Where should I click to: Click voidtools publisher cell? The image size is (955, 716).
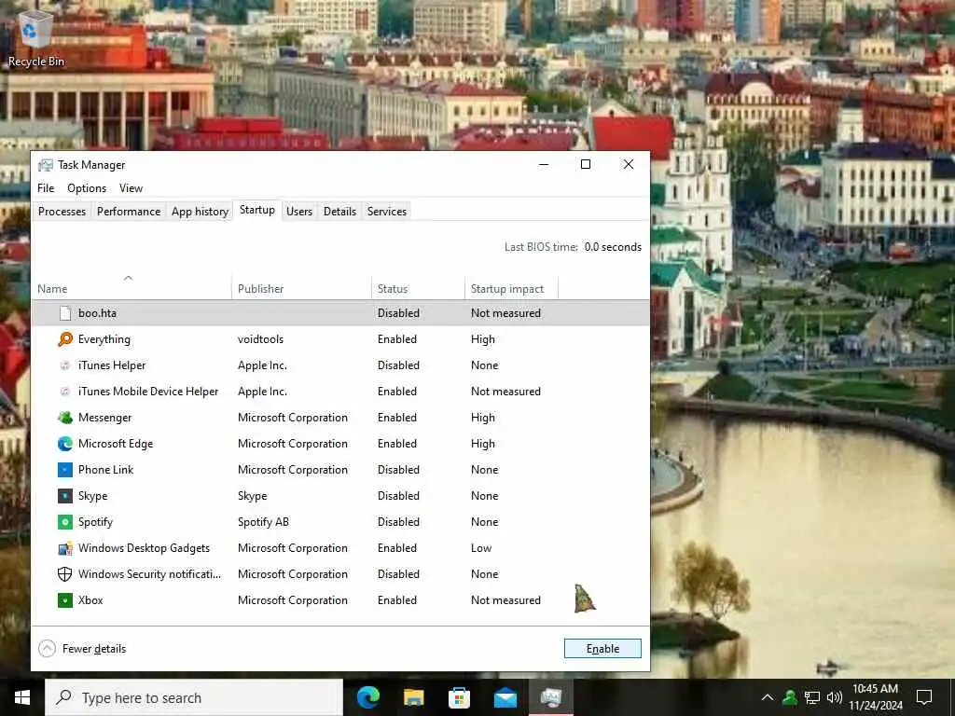pos(261,339)
